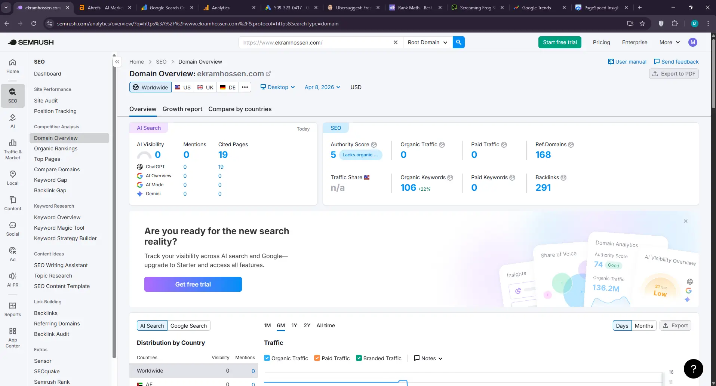716x386 pixels.
Task: Select the Days view toggle
Action: point(622,325)
